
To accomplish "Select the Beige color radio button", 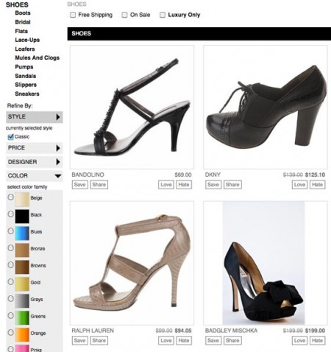I will point(10,197).
